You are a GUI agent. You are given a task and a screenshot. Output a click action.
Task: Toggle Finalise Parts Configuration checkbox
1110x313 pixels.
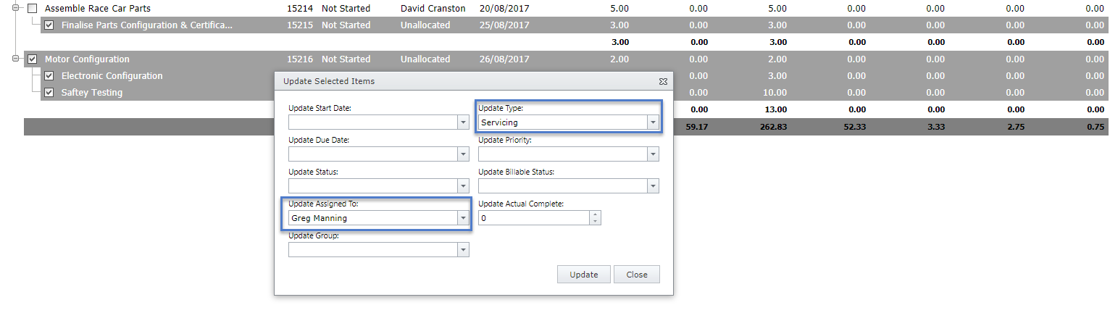[x=49, y=25]
